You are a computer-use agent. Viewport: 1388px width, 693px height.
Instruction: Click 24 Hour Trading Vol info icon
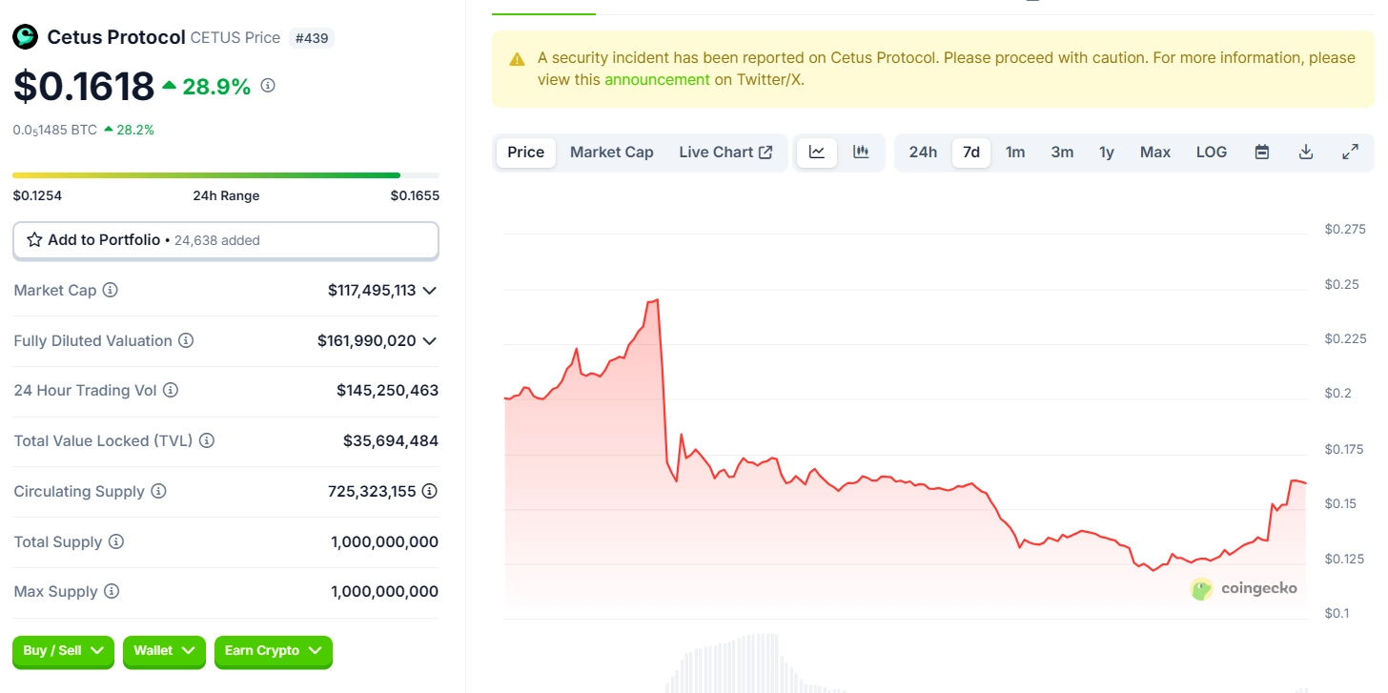point(171,390)
